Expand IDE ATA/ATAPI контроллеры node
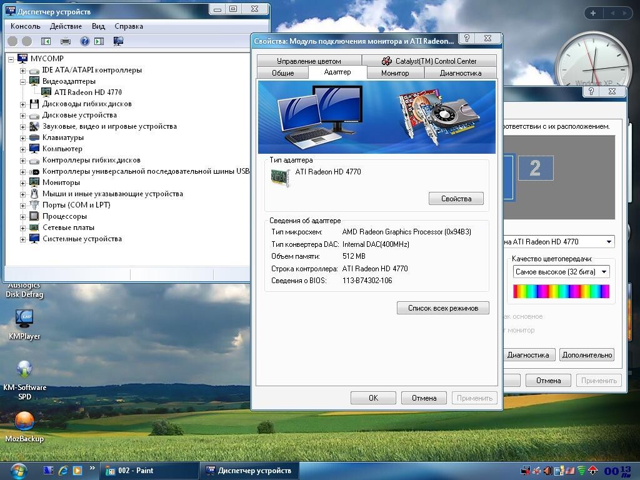Screen dimensions: 640x480 click(x=23, y=71)
